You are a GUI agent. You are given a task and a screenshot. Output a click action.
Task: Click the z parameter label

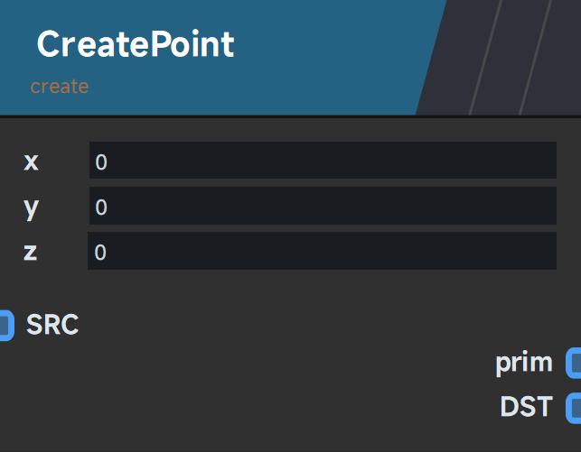pos(31,252)
